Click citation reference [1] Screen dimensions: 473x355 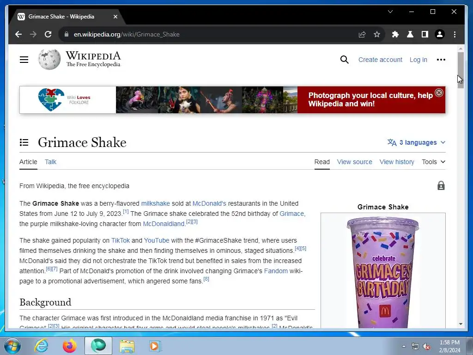coord(126,212)
